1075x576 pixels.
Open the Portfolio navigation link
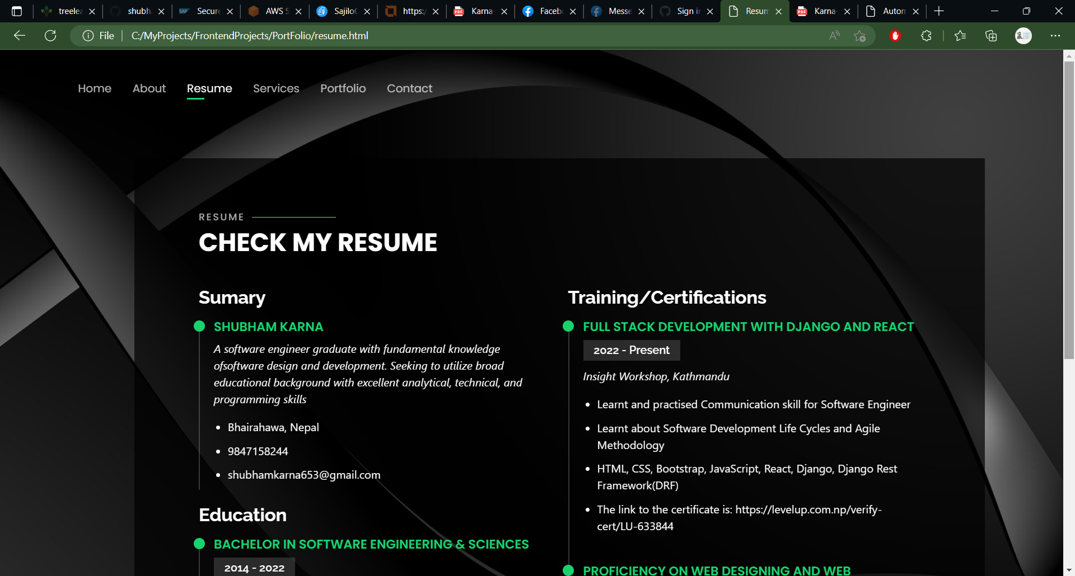[343, 88]
